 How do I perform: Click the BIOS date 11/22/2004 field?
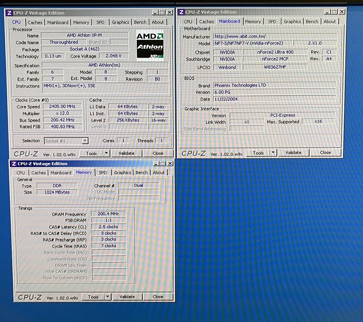coord(275,99)
